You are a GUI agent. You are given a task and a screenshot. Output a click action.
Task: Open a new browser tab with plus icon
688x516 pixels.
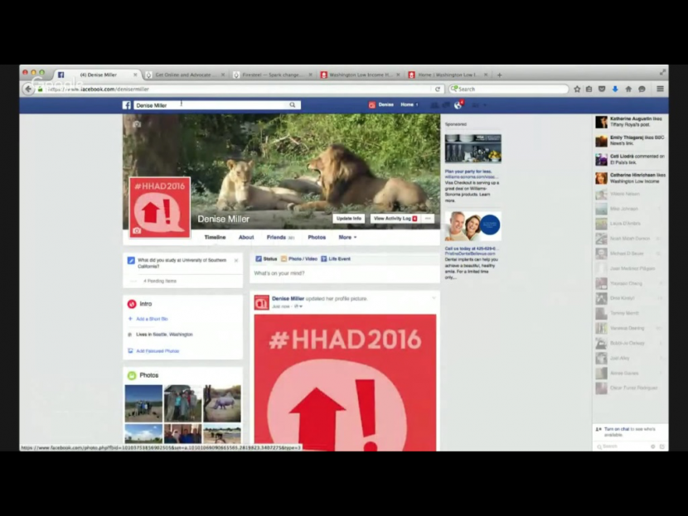(499, 75)
